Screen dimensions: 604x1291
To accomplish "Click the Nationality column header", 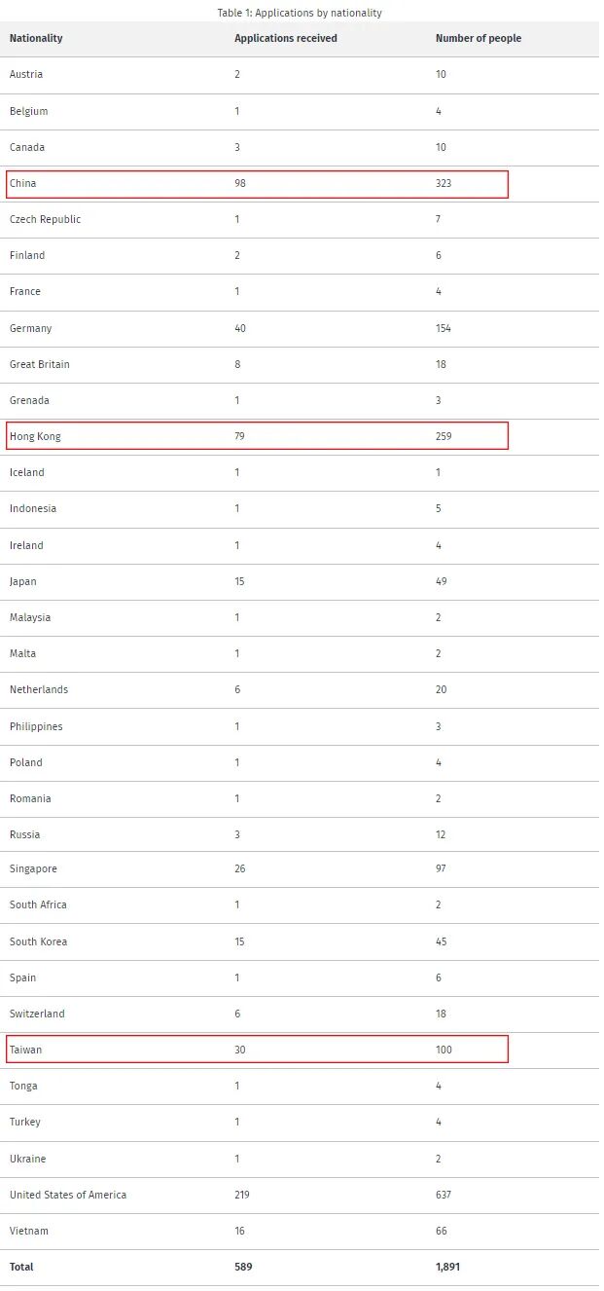I will (36, 39).
